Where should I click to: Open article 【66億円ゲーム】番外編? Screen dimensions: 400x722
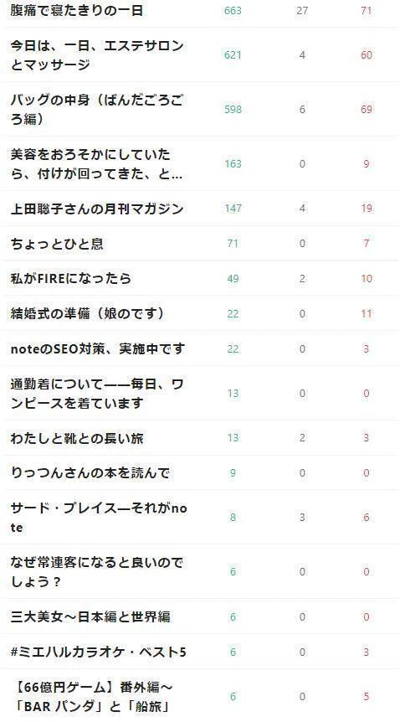point(93,696)
